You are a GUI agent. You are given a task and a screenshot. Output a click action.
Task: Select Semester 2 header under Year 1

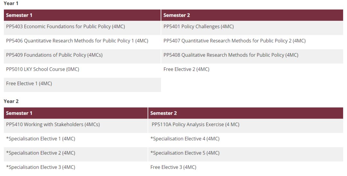(x=177, y=15)
